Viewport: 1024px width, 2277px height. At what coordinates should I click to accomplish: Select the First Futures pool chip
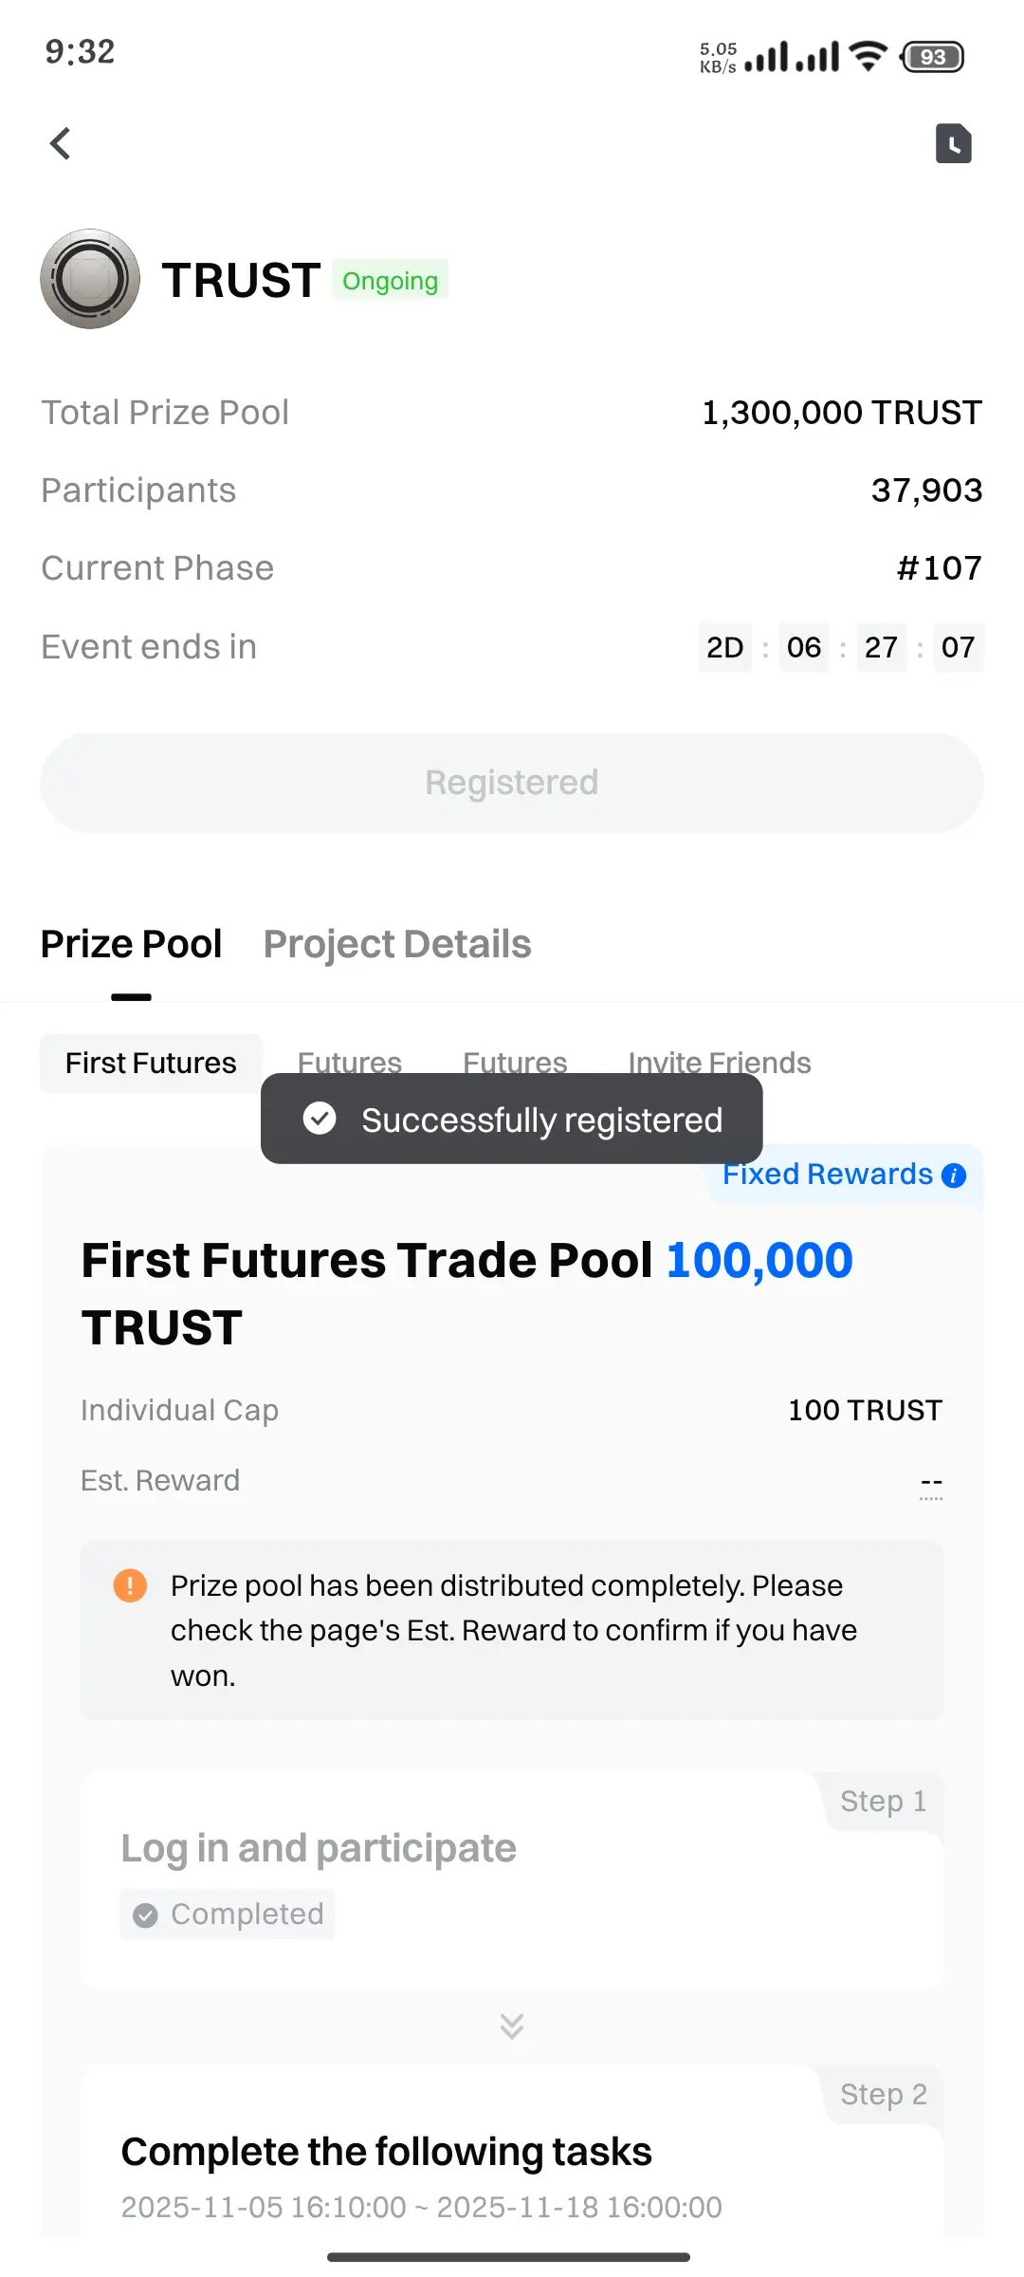coord(151,1063)
